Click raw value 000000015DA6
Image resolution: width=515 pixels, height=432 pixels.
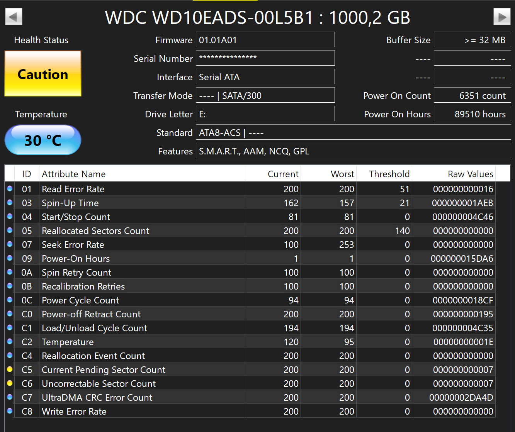click(462, 259)
